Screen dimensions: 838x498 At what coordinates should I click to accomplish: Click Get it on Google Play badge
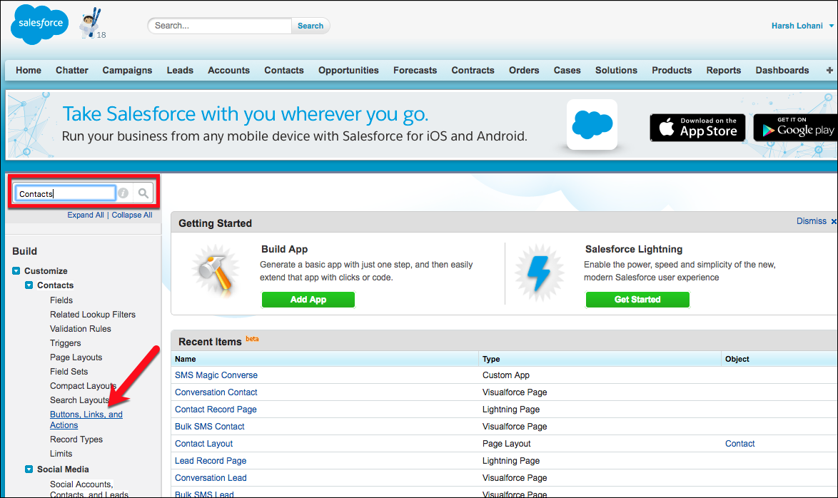tap(796, 127)
